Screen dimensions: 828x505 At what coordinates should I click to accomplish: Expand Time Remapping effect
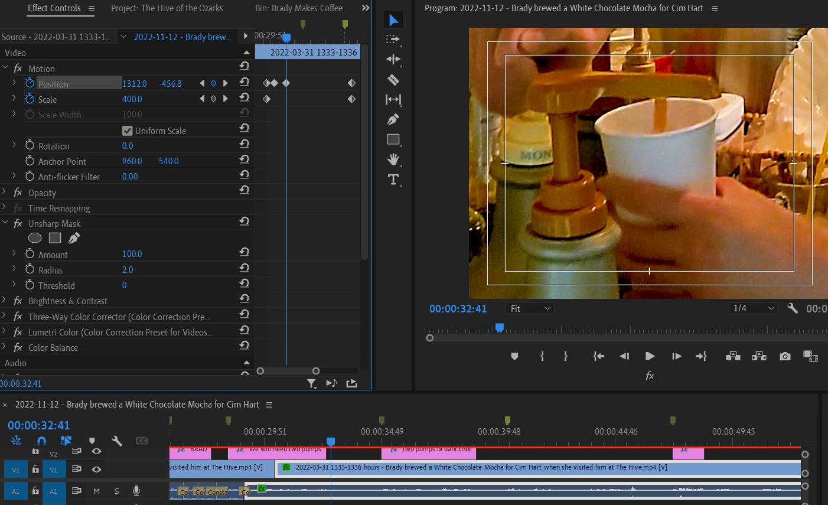[x=5, y=208]
